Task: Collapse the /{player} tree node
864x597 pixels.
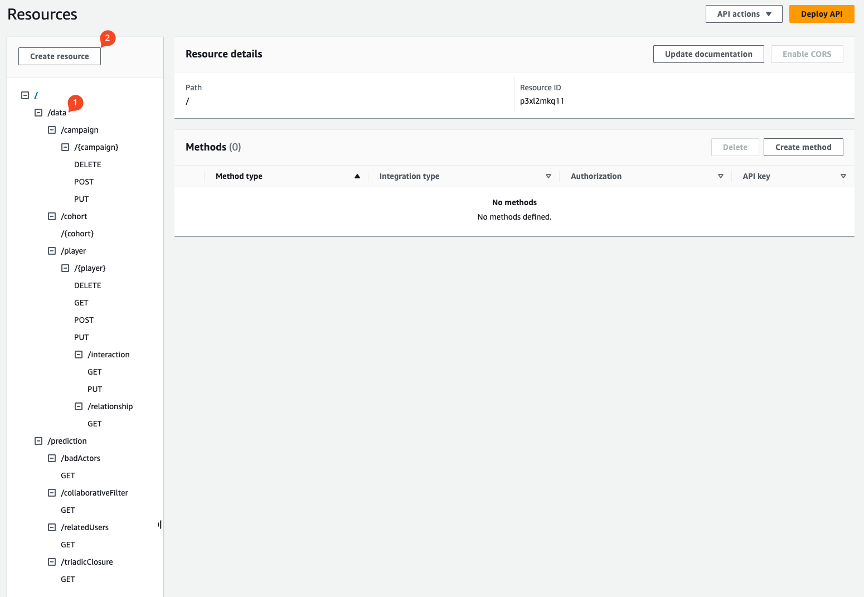Action: pos(65,268)
